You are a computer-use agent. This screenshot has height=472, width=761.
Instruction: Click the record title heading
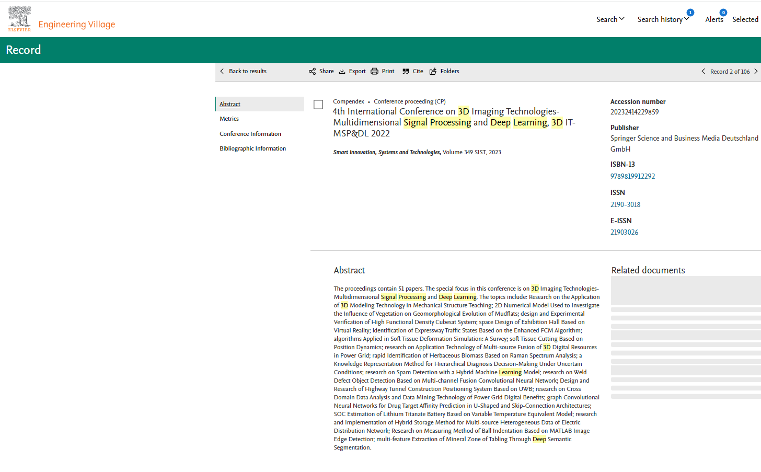[454, 122]
